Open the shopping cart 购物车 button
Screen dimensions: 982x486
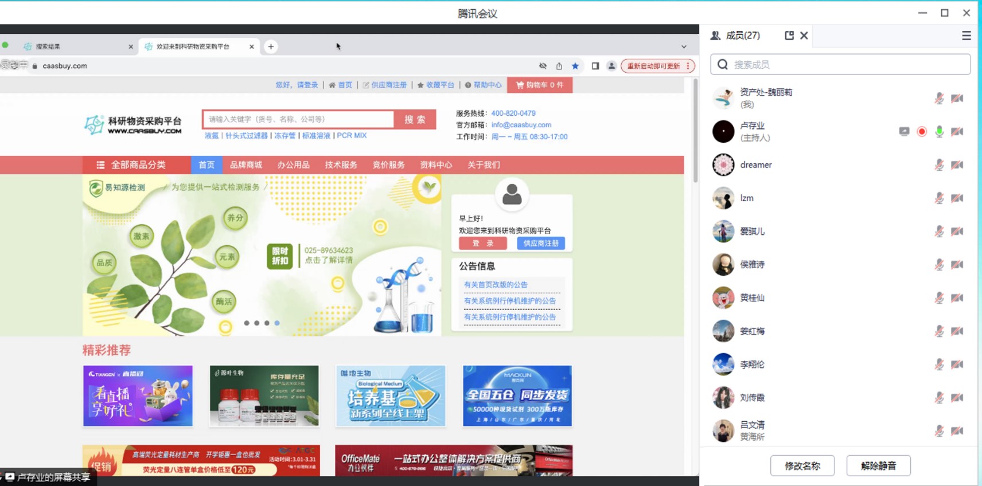tap(539, 85)
